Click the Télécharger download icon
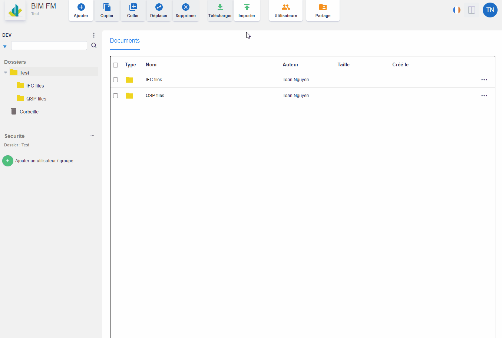The image size is (502, 338). coord(220,7)
